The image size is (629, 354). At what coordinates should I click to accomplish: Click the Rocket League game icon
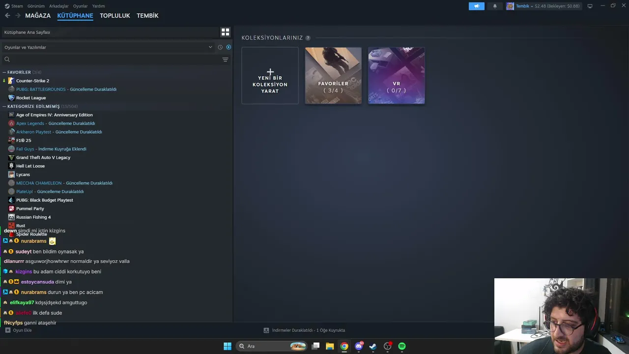11,98
